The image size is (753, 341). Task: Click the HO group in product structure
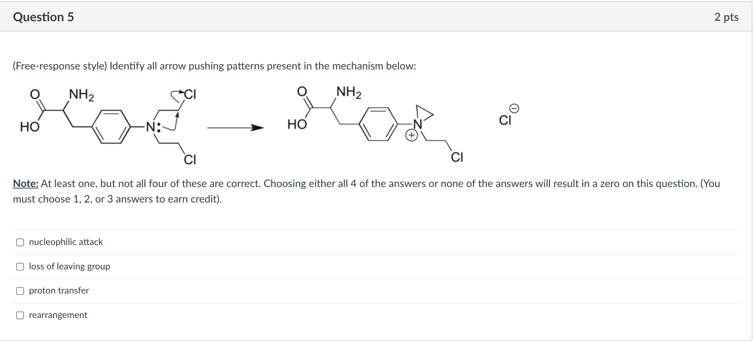[x=298, y=124]
